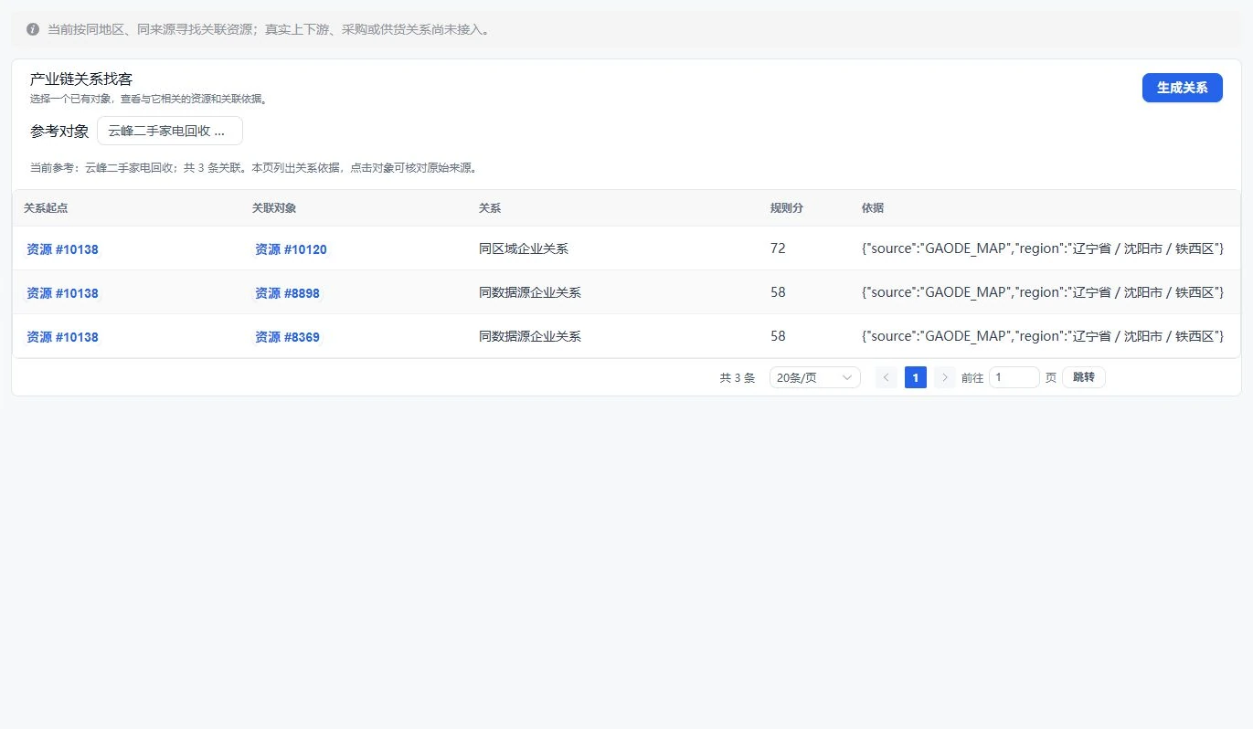Click the 关联对象 column header

point(274,208)
